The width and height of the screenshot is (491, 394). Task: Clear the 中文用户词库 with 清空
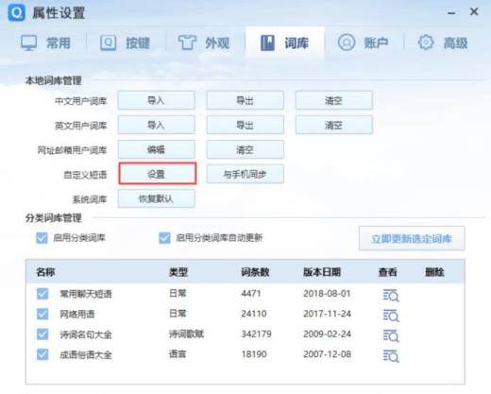[334, 100]
